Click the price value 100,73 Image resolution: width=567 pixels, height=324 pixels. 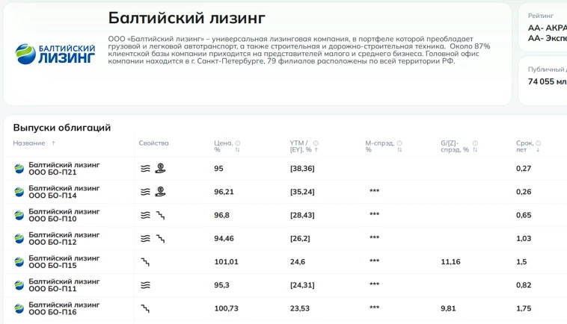tap(227, 308)
